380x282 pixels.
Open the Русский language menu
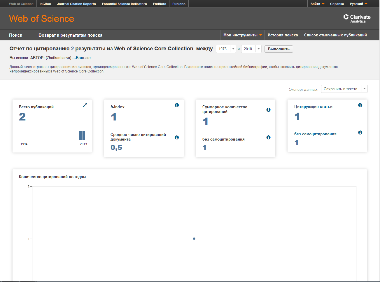[359, 4]
